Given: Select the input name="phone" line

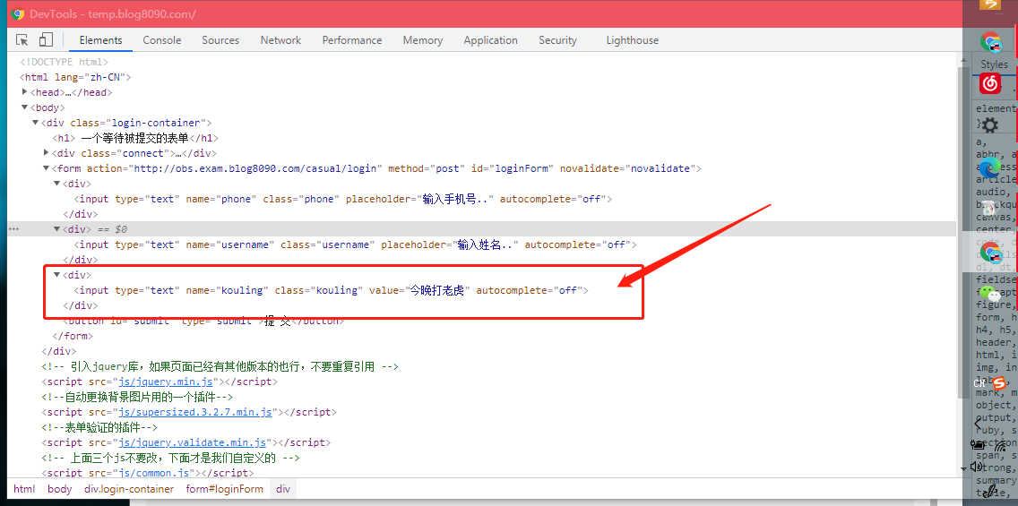Looking at the screenshot, I should coord(343,199).
